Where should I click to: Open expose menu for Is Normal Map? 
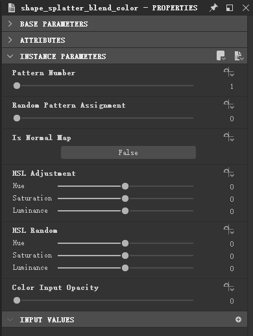[229, 137]
